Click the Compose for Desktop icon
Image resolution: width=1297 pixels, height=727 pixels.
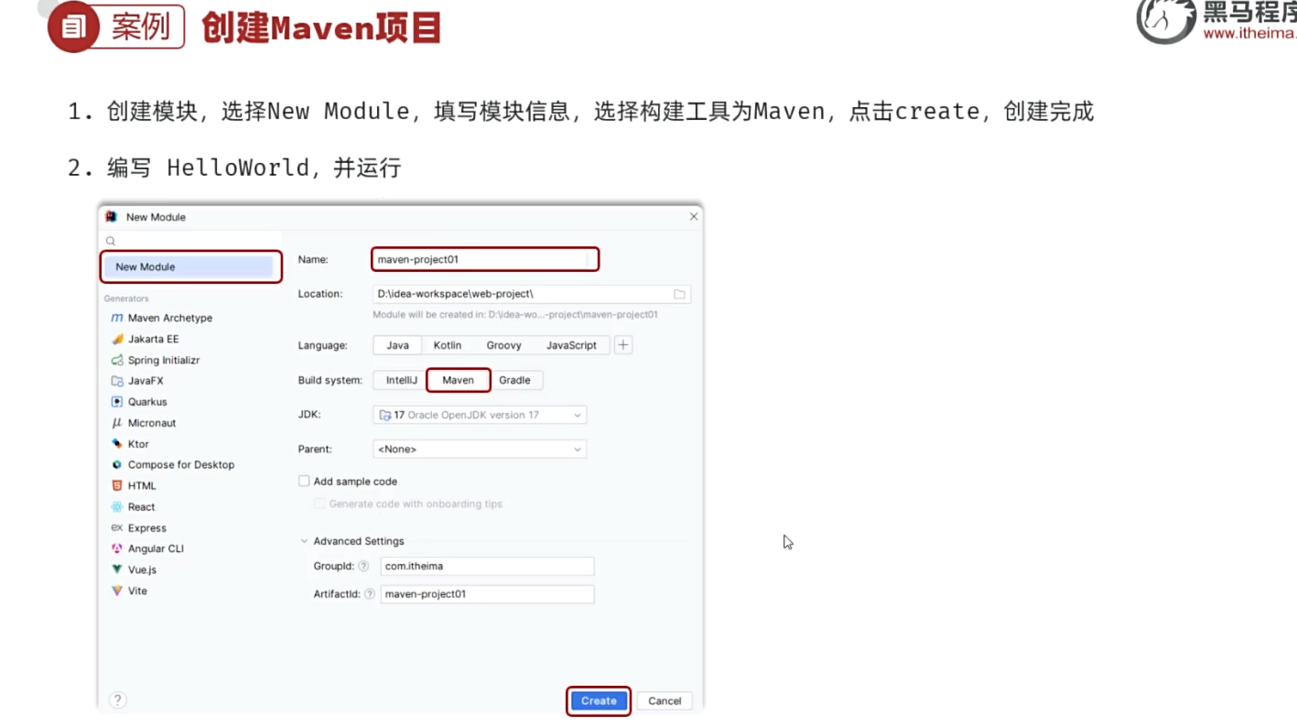coord(117,465)
